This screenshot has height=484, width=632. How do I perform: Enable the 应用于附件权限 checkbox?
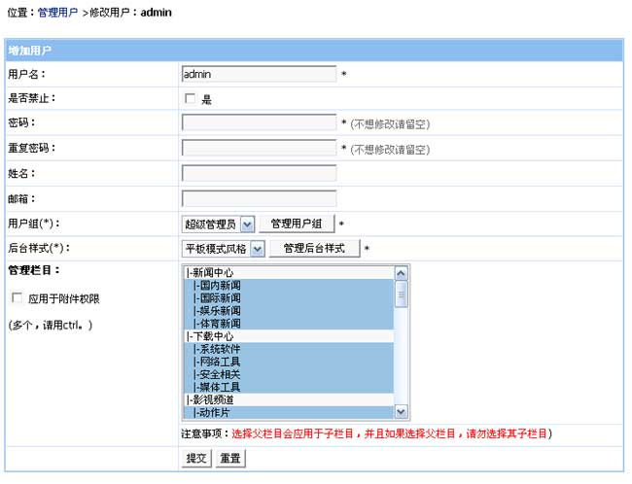[x=17, y=298]
